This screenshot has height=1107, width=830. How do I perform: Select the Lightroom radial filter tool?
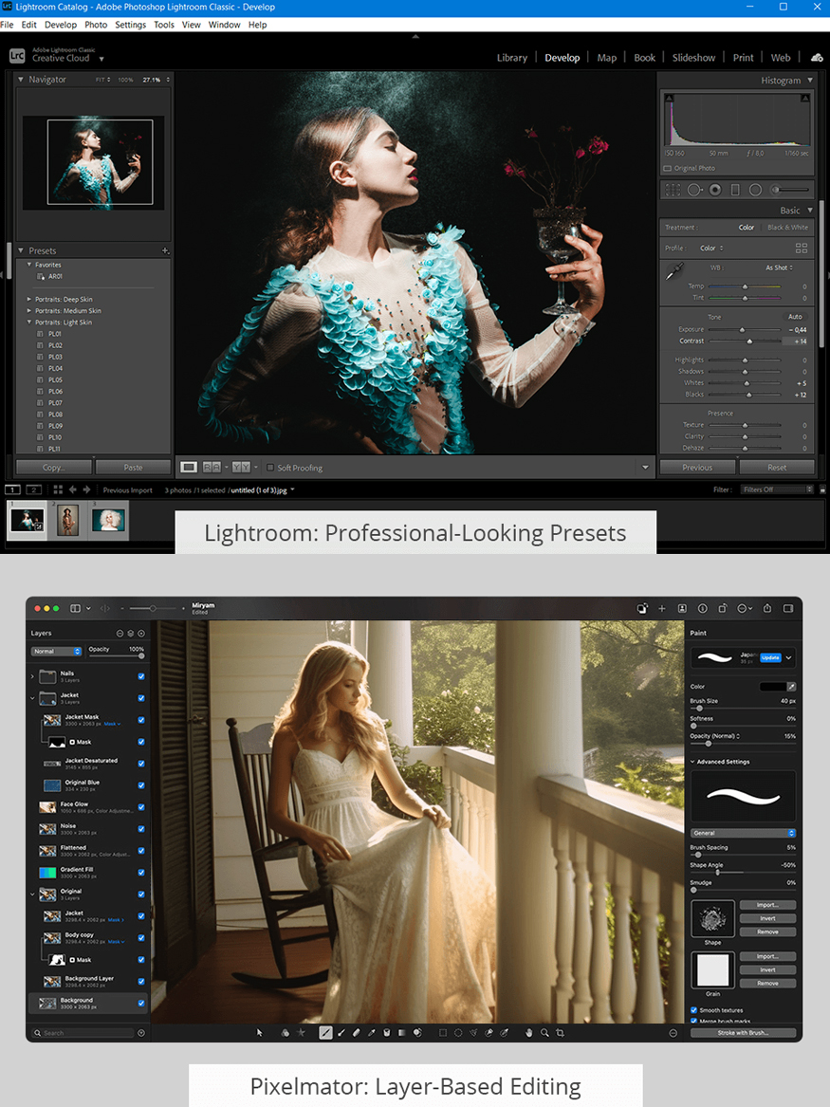coord(755,190)
